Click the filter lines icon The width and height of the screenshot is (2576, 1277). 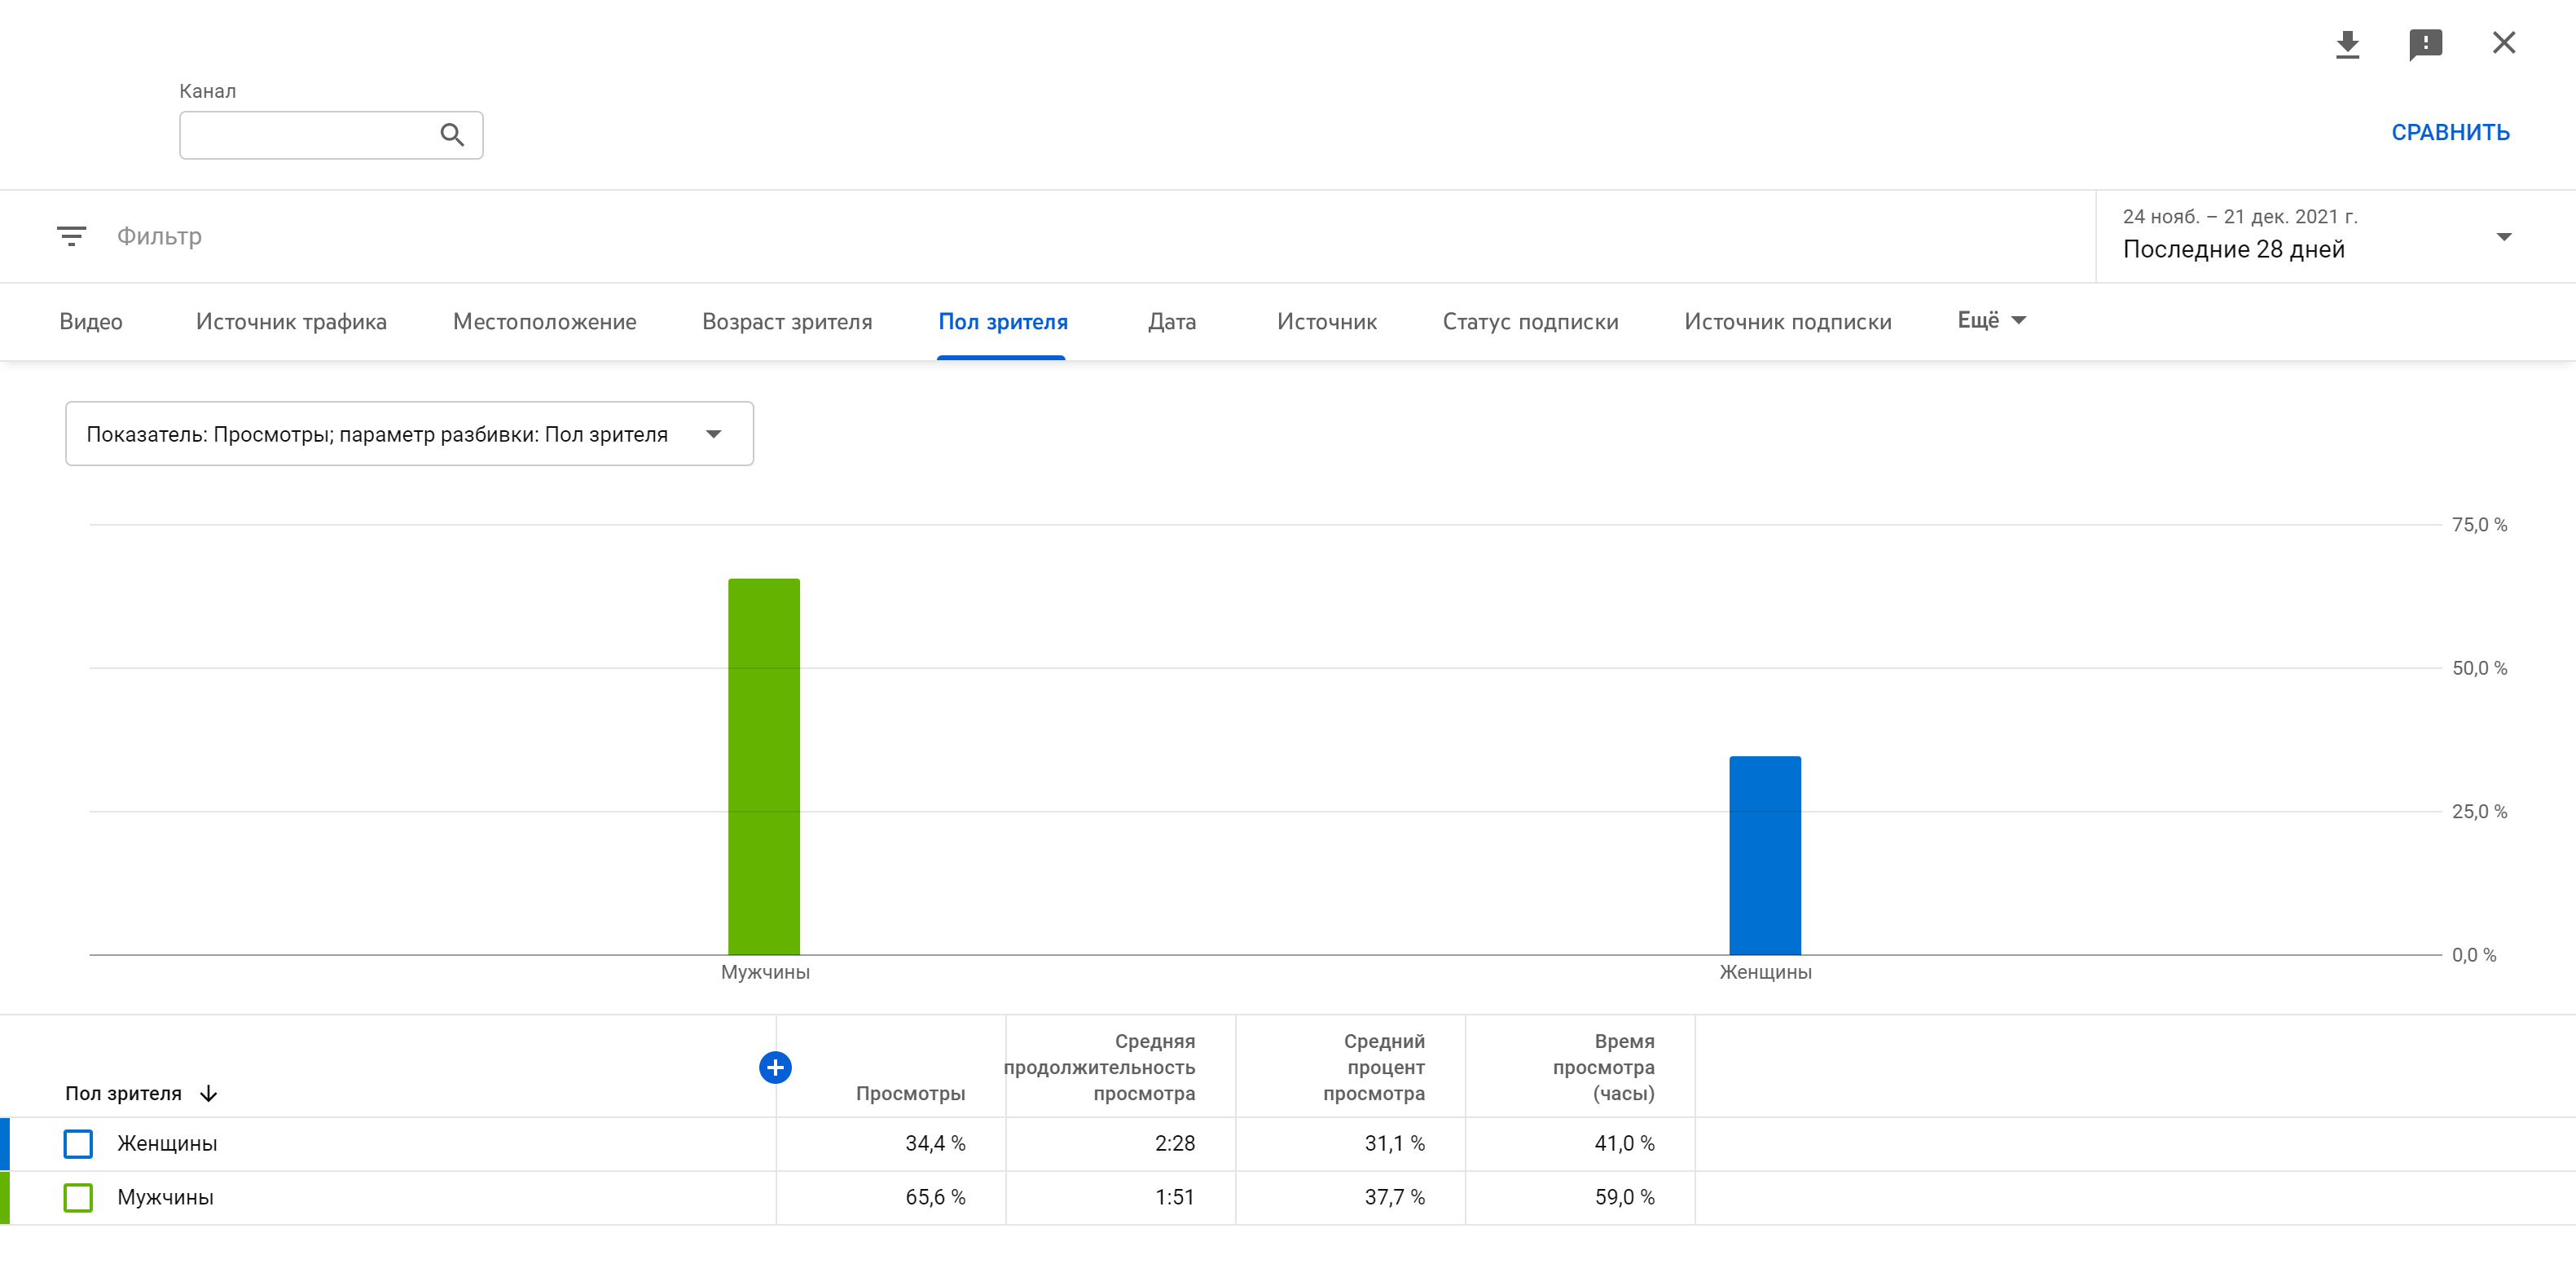pos(71,236)
